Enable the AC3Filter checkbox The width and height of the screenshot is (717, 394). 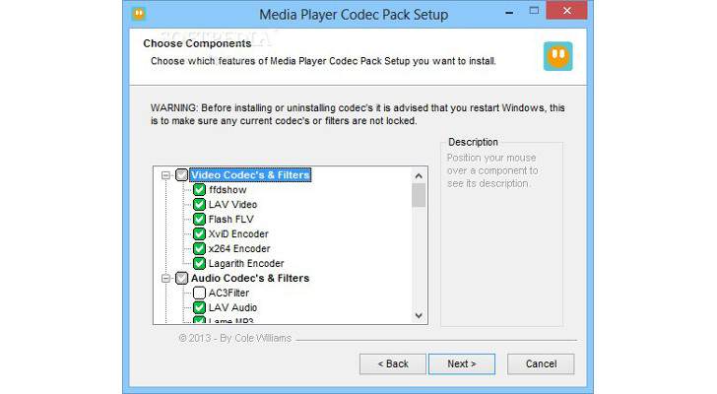pyautogui.click(x=200, y=294)
